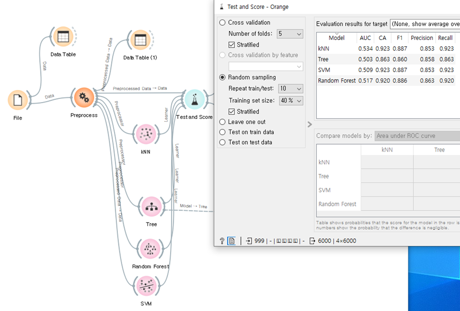The height and width of the screenshot is (311, 460).
Task: Open the Repeat train/test dropdown
Action: click(x=291, y=88)
